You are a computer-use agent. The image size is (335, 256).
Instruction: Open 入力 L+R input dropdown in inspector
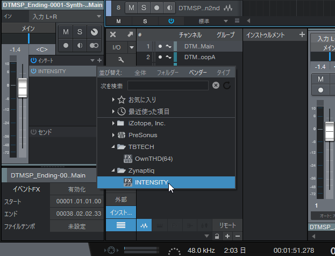tap(66, 17)
